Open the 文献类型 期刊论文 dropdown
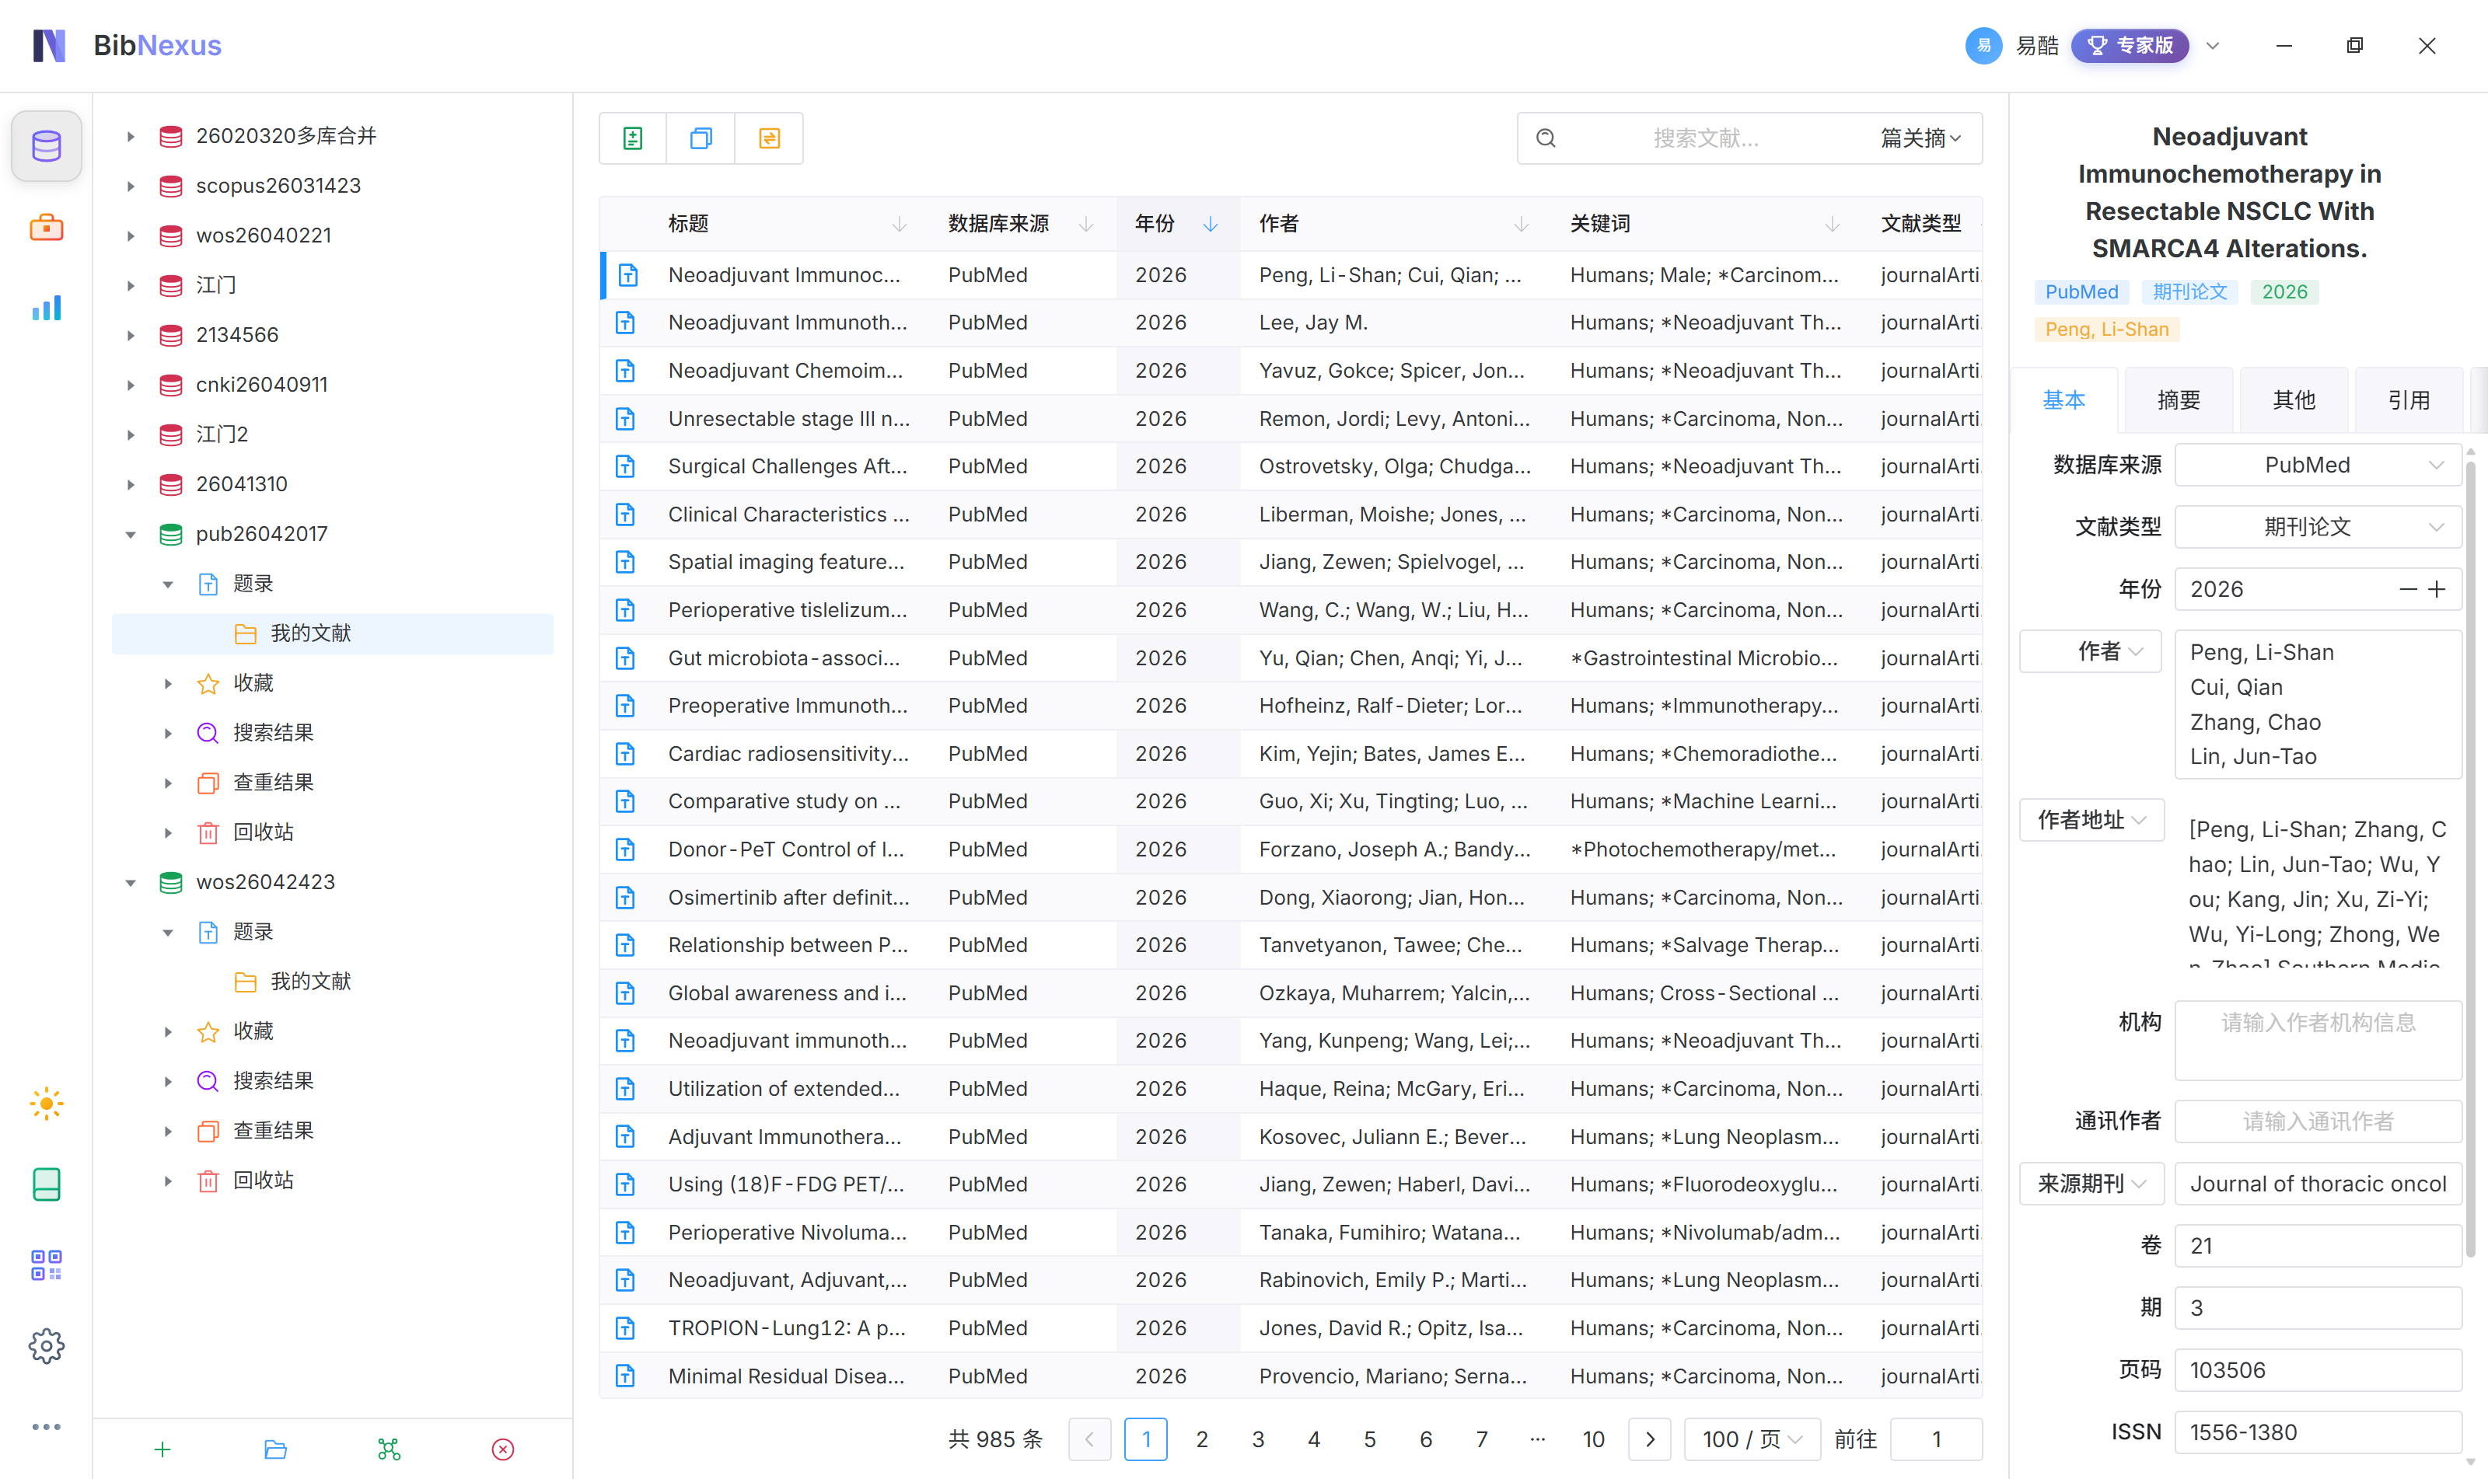 2318,527
